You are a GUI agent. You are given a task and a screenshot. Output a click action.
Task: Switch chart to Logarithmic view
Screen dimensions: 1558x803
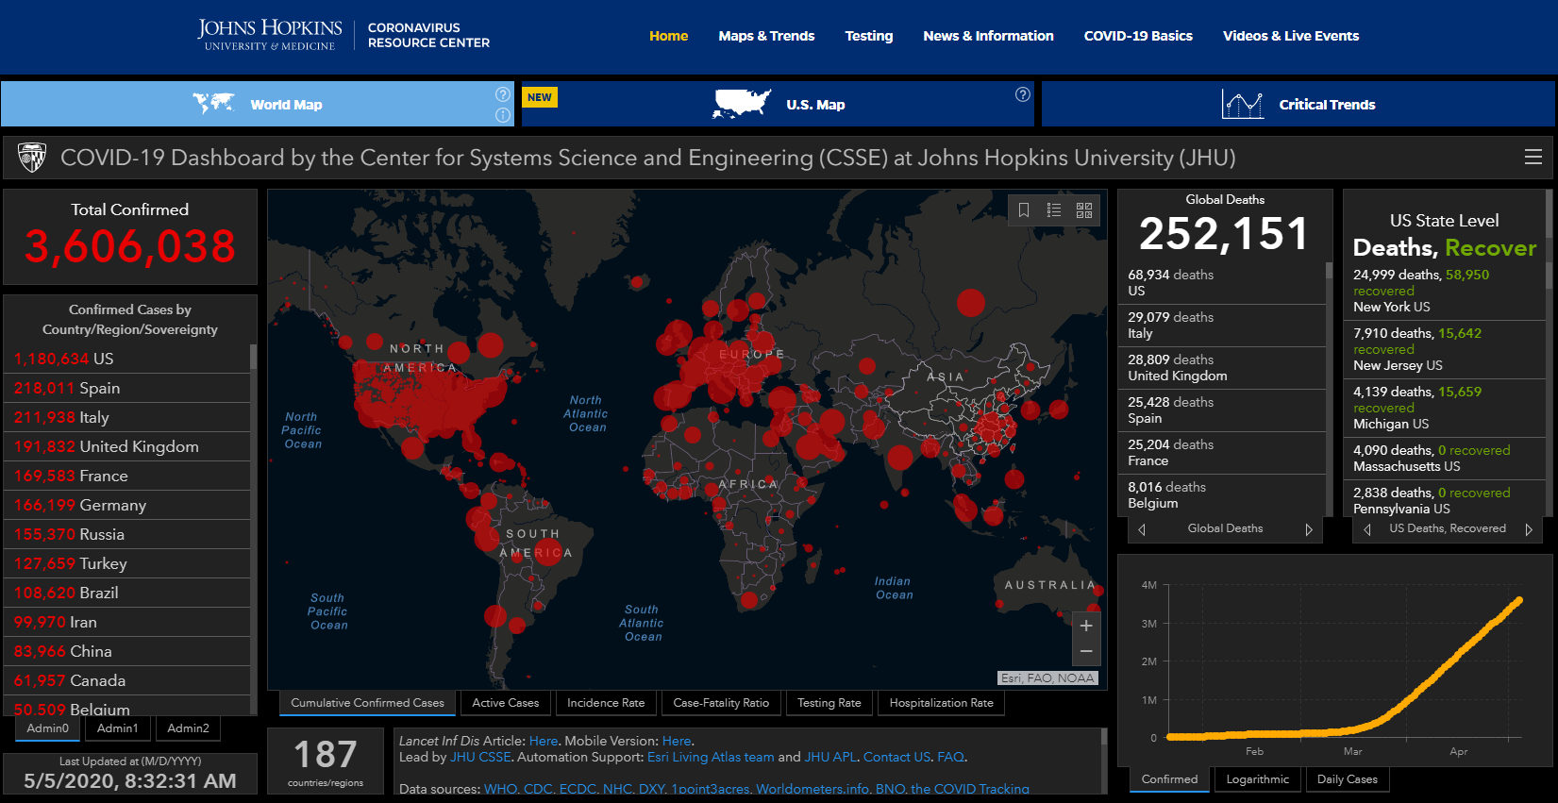(x=1257, y=779)
